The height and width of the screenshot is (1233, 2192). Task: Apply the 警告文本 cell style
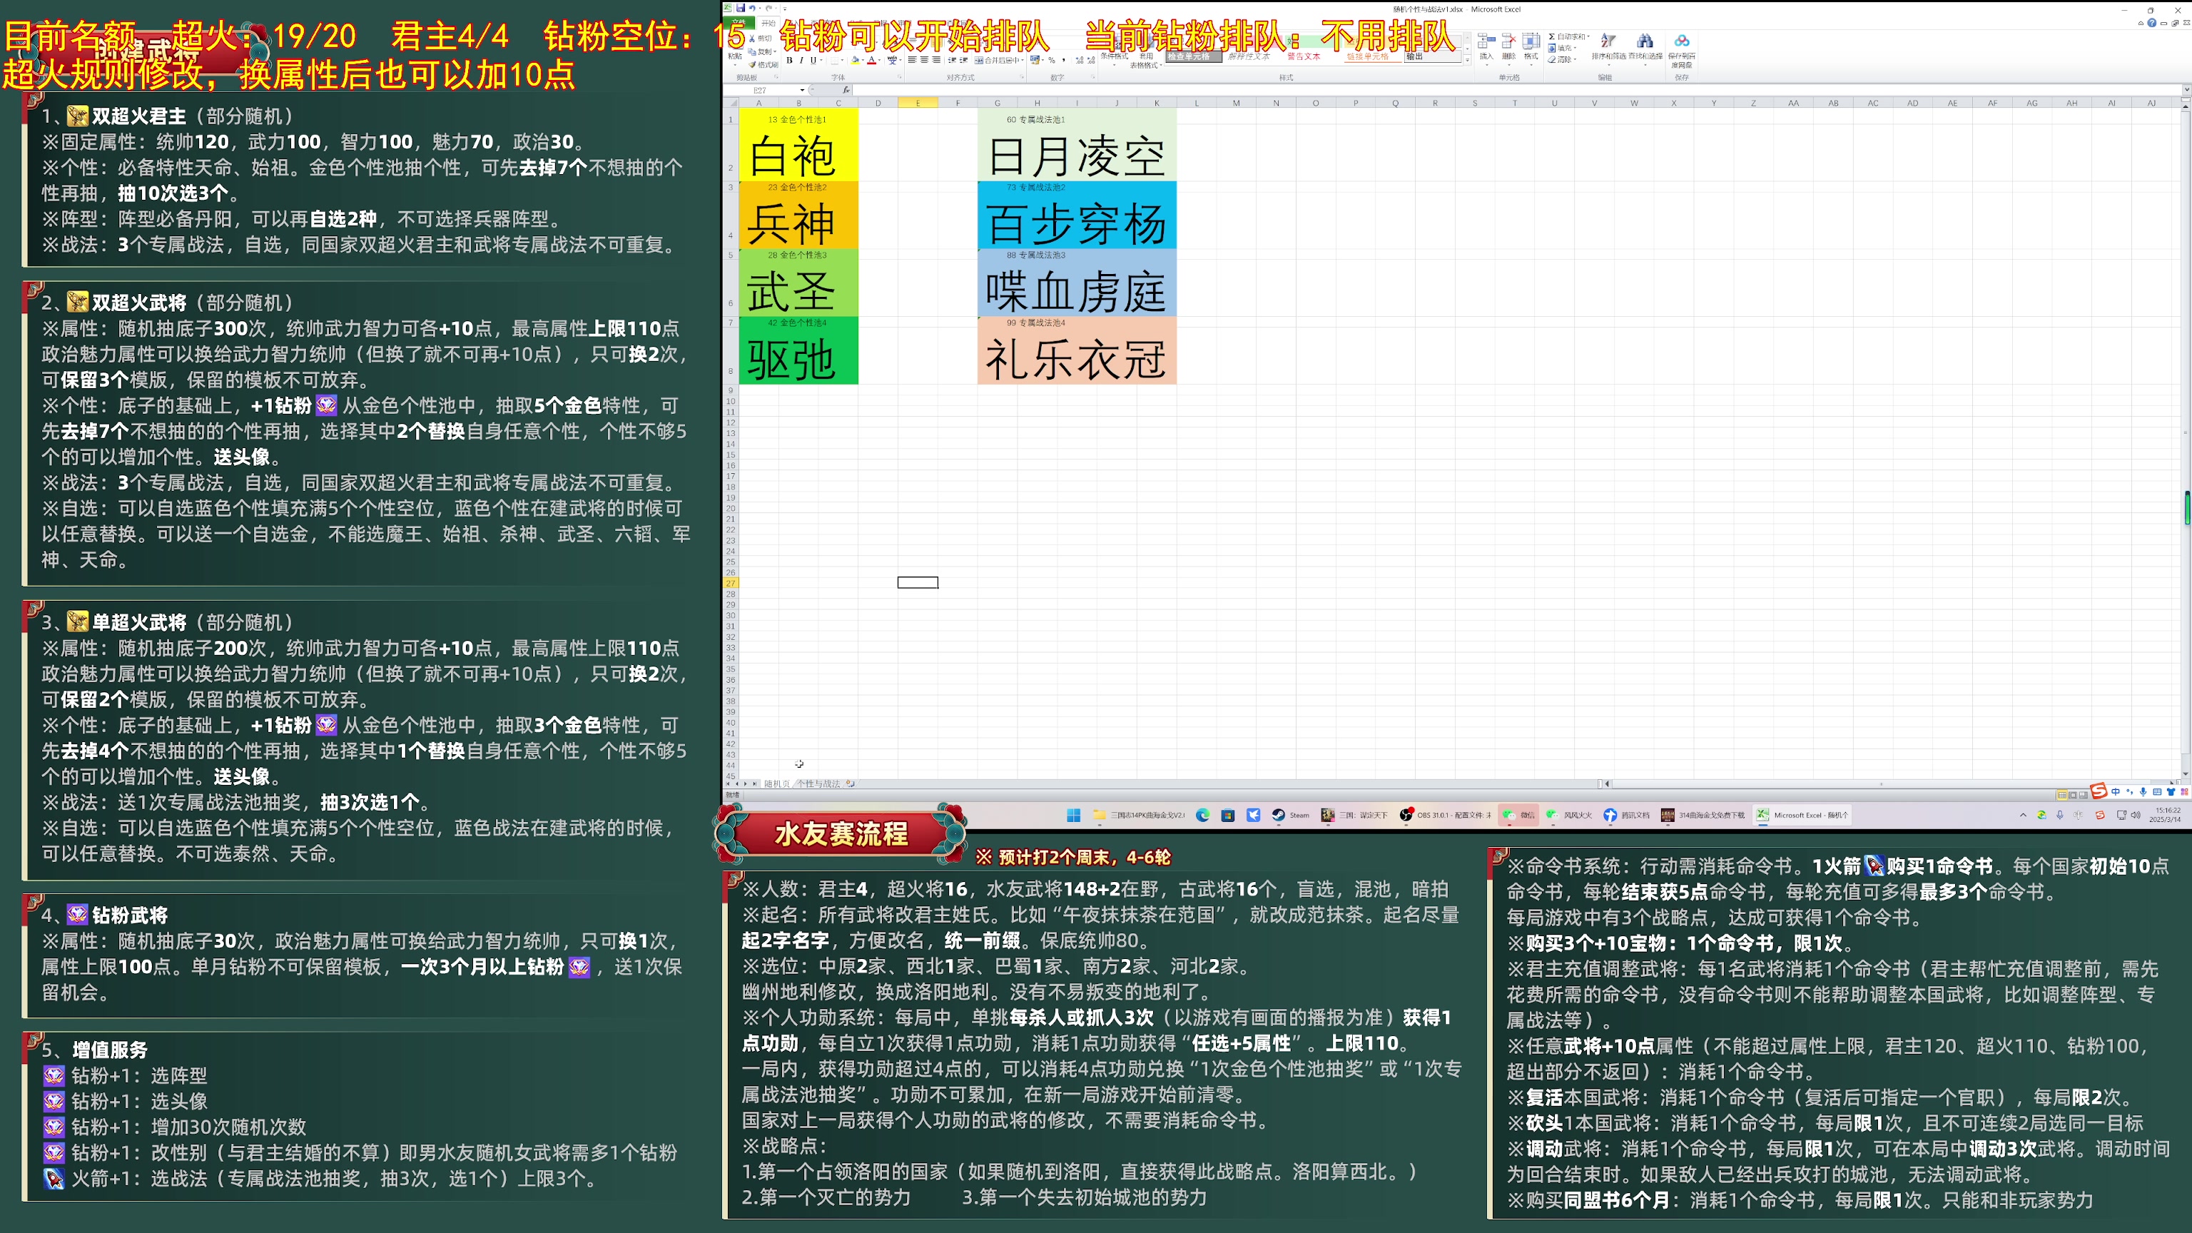[x=1304, y=56]
